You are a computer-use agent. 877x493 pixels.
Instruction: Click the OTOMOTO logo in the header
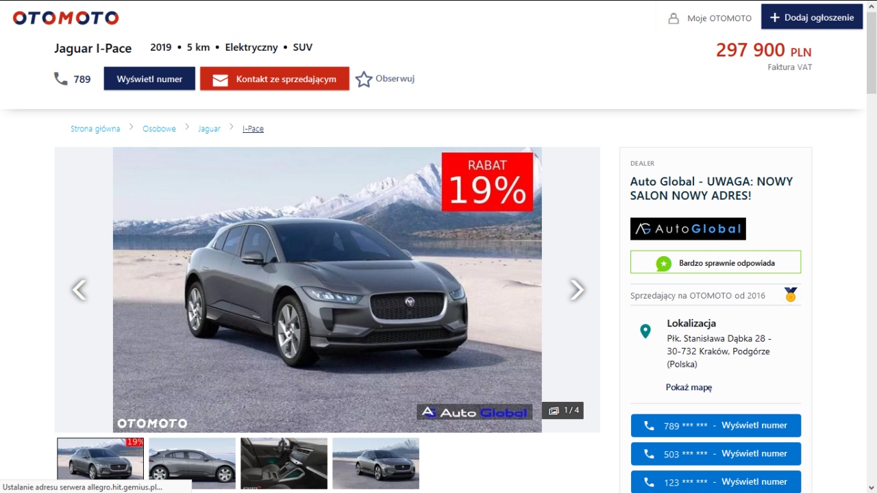click(66, 18)
